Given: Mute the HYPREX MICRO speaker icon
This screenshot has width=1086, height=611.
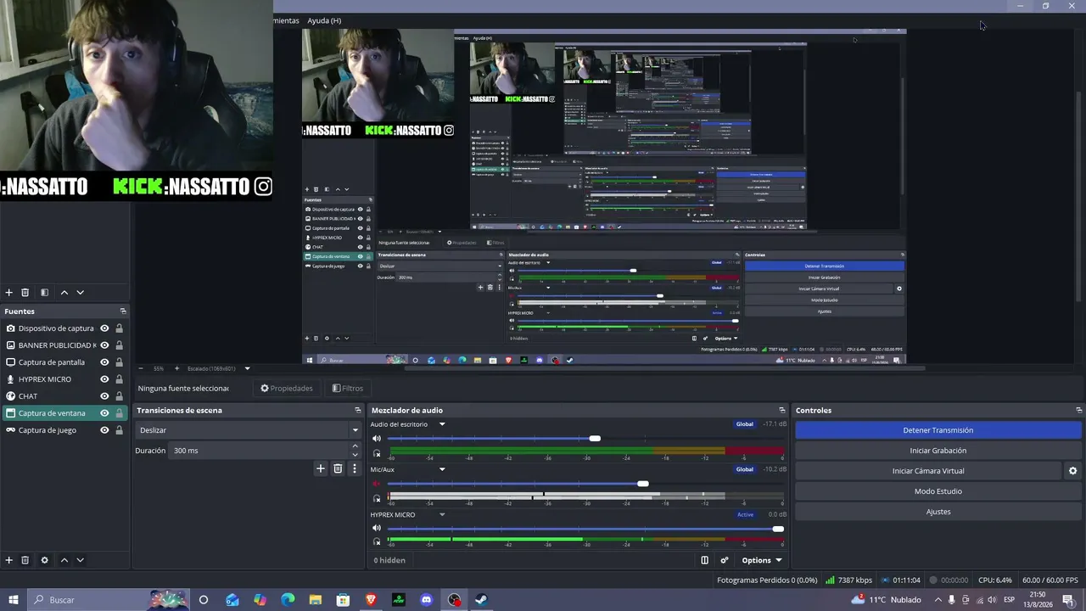Looking at the screenshot, I should pos(377,529).
